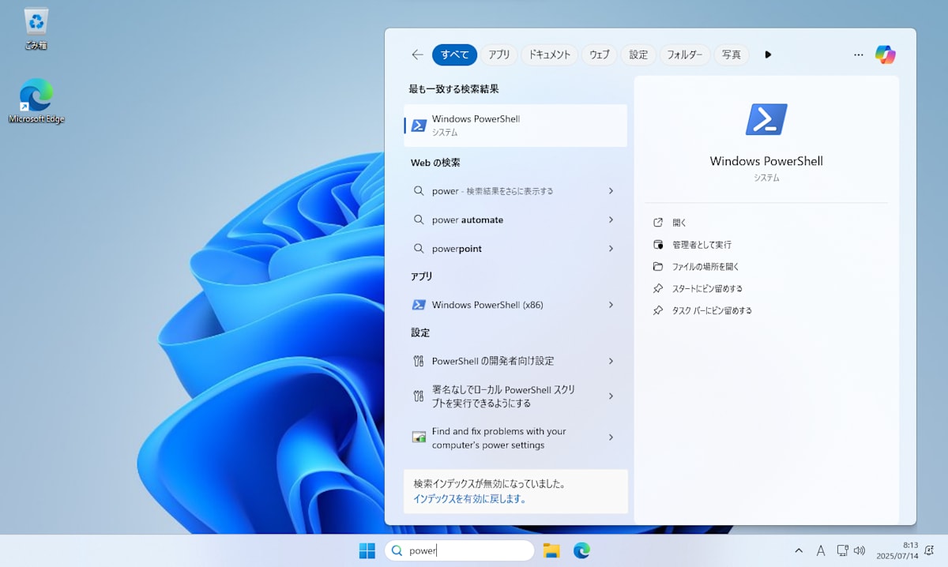The width and height of the screenshot is (948, 567).
Task: Click magnifier icon beside 'powerpoint' suggestion
Action: point(419,249)
